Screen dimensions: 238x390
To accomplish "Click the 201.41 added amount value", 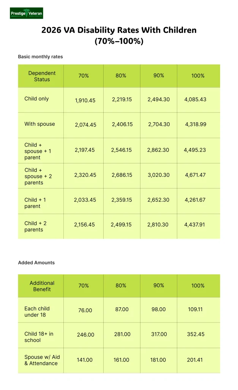I will coord(195,360).
